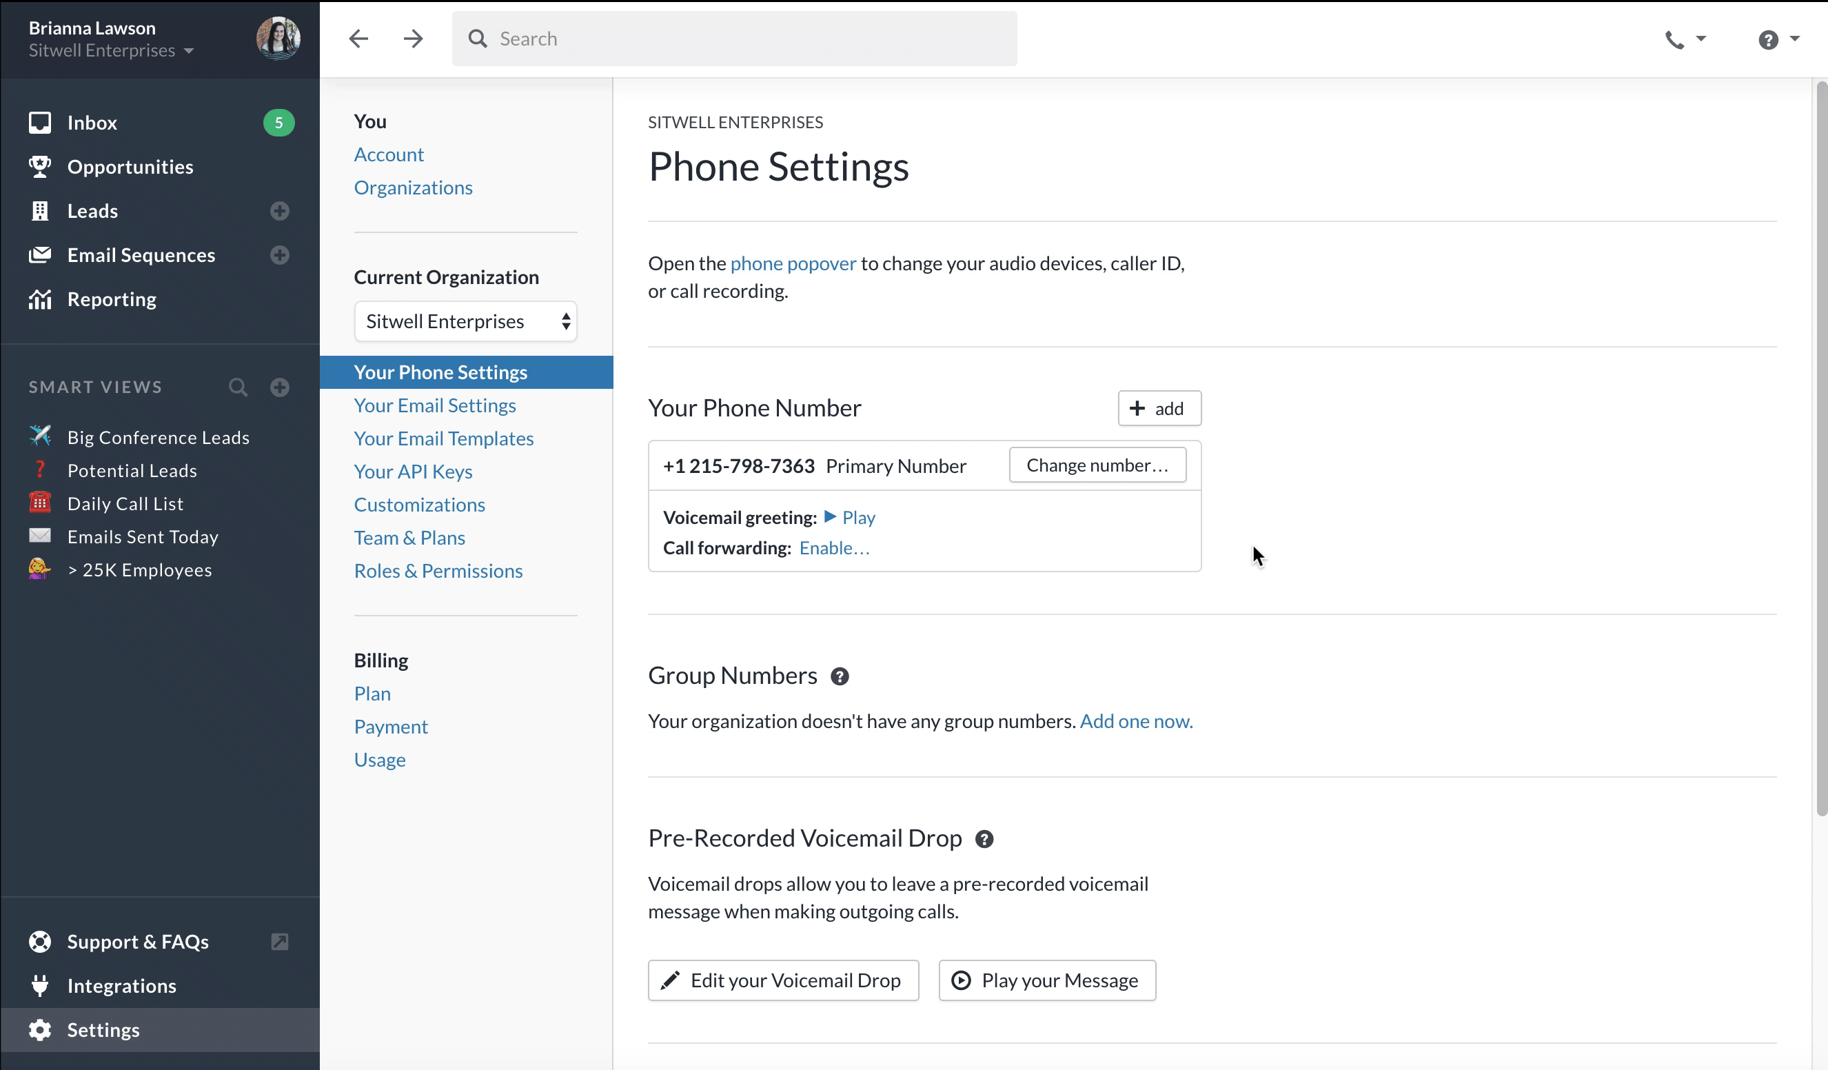Click Brianna Lawson's profile avatar
This screenshot has width=1828, height=1070.
[278, 38]
